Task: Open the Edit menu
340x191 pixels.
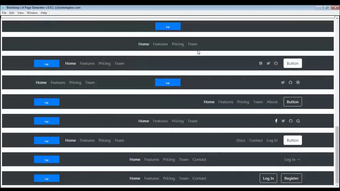Action: click(12, 13)
